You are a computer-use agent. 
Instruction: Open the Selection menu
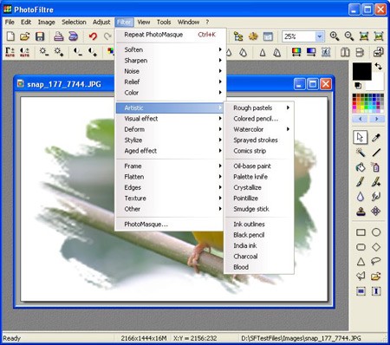tap(74, 22)
